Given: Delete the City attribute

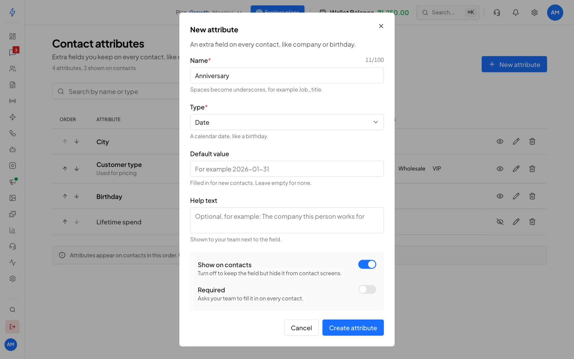Looking at the screenshot, I should [532, 142].
